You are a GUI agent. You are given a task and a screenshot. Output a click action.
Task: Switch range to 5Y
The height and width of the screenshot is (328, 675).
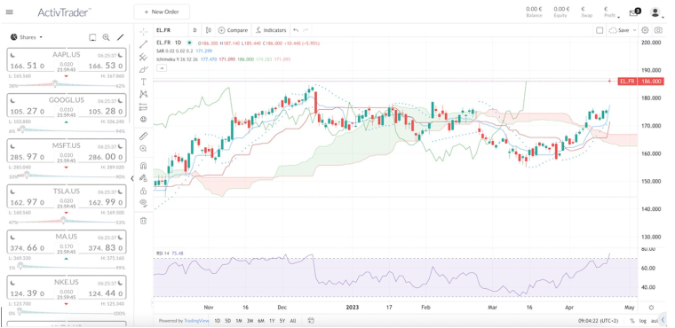pos(282,321)
